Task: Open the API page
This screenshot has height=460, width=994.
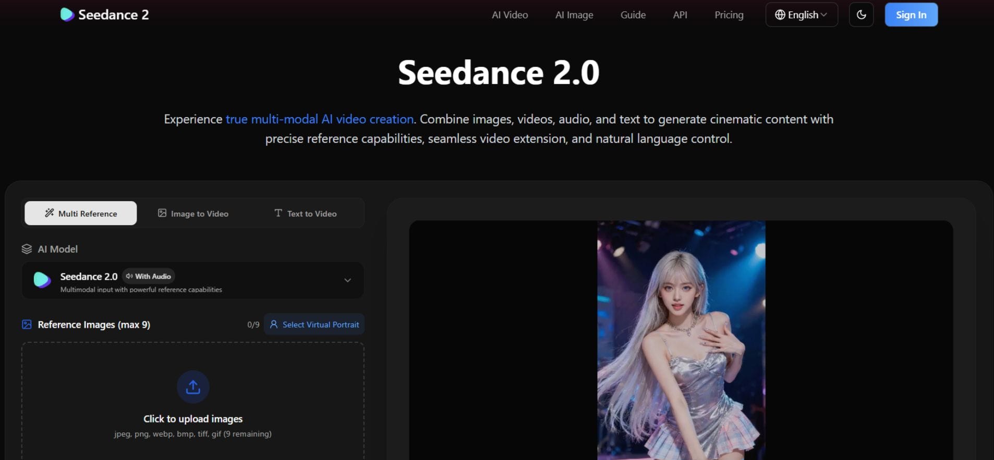Action: 680,15
